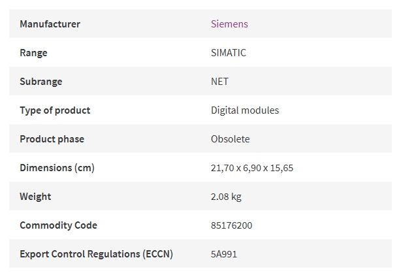This screenshot has width=401, height=277.
Task: Click the Range row label
Action: click(x=33, y=53)
